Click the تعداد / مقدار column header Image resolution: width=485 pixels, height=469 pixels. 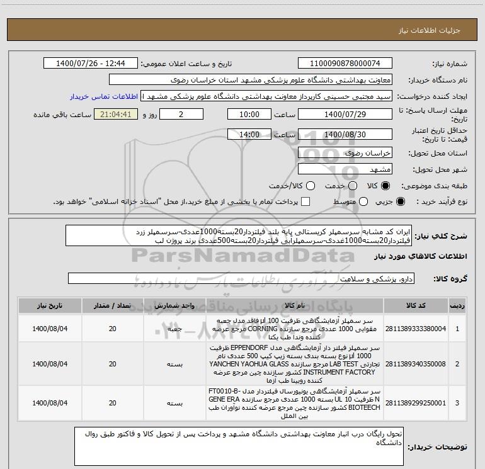coord(113,306)
